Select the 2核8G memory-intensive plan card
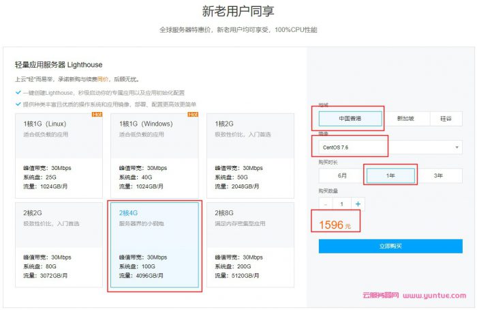 (250, 244)
